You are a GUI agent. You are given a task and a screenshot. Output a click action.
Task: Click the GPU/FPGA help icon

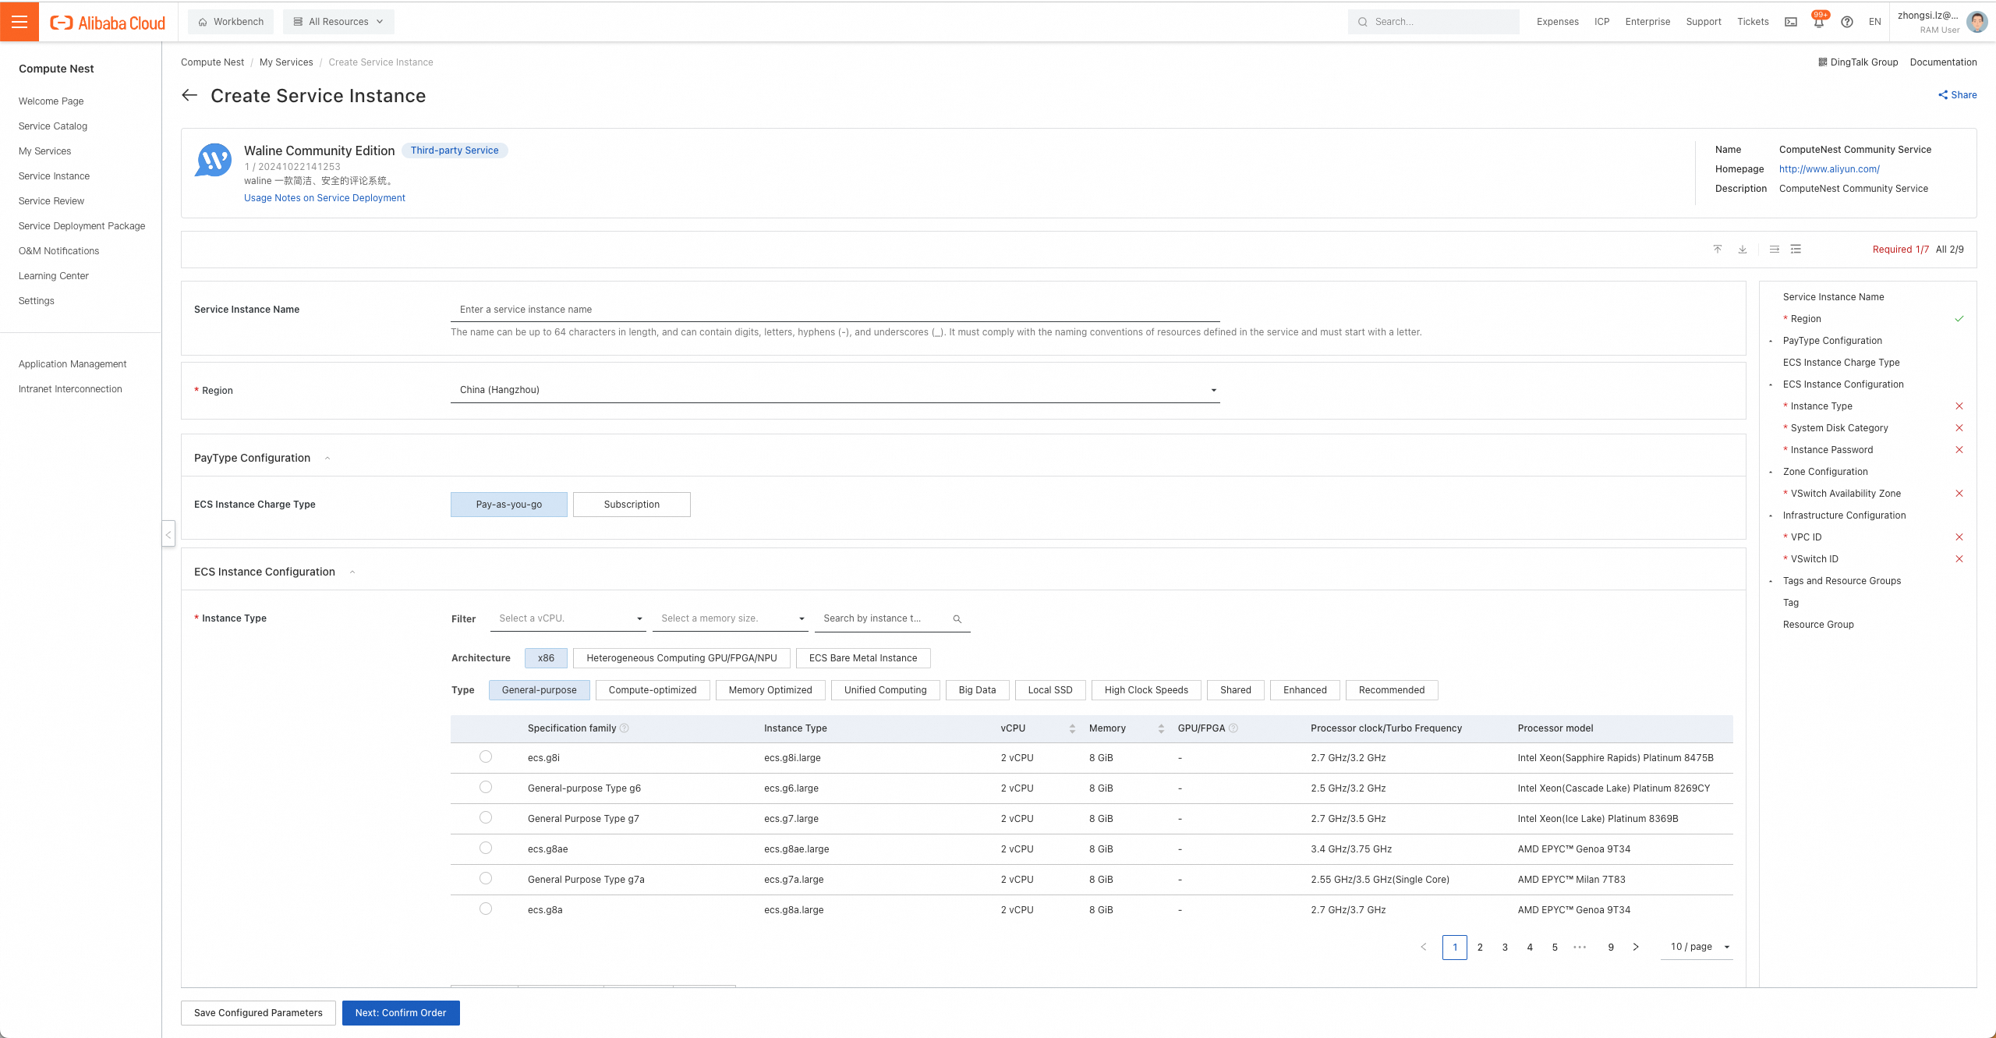pyautogui.click(x=1233, y=728)
